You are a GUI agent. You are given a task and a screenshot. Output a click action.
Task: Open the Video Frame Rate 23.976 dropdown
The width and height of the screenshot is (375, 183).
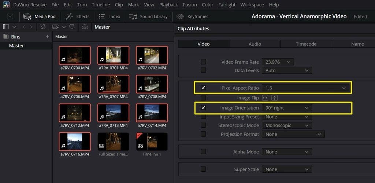click(x=278, y=62)
